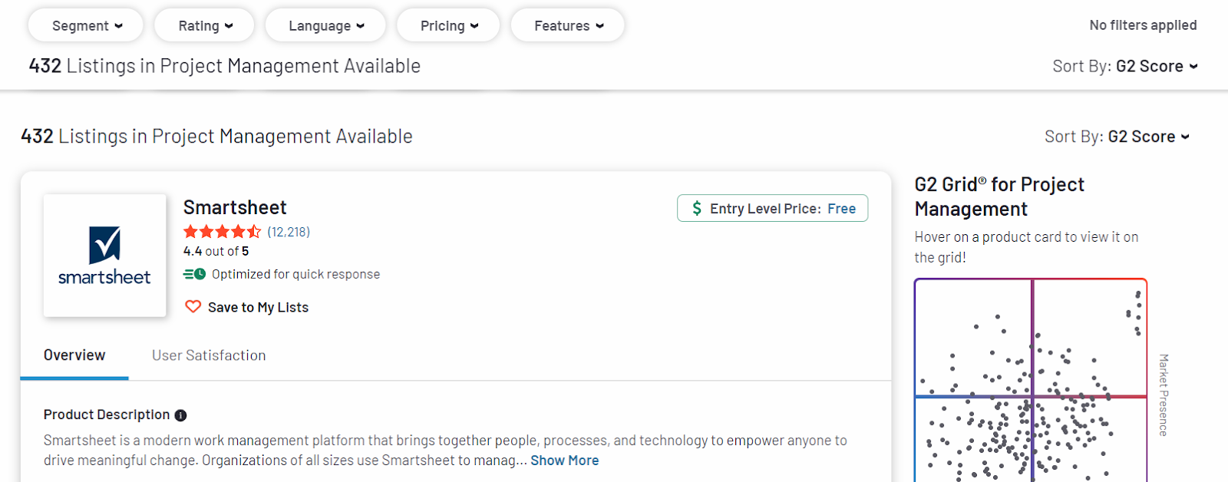Switch to the User Satisfaction tab
Image resolution: width=1228 pixels, height=482 pixels.
click(x=208, y=355)
